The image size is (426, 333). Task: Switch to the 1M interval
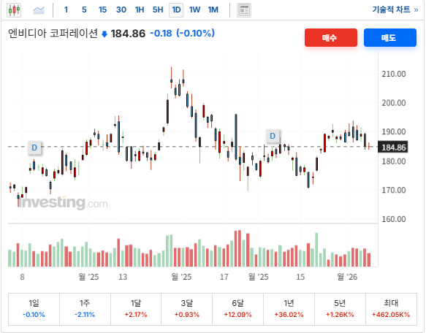tap(213, 10)
